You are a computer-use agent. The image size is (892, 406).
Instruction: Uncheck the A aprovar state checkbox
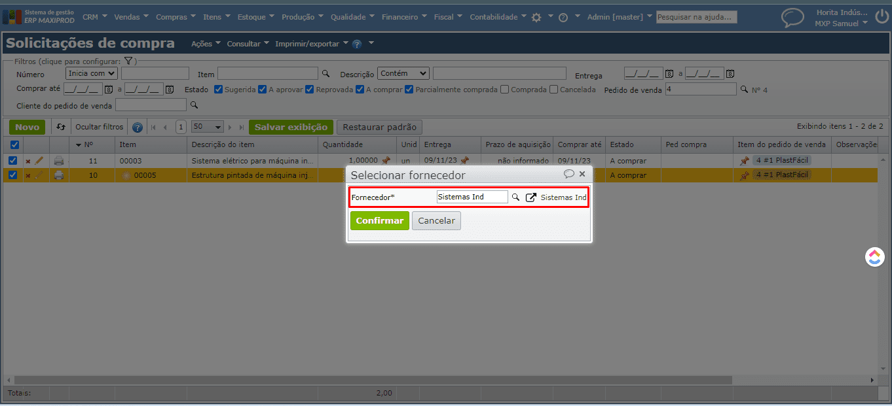pos(262,90)
